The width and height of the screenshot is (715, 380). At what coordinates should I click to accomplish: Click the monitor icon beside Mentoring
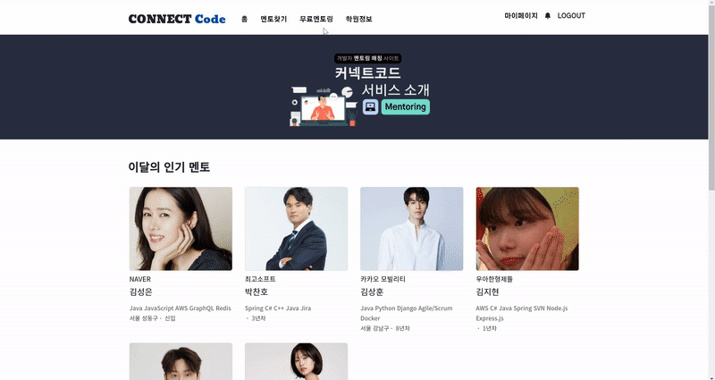click(x=371, y=106)
